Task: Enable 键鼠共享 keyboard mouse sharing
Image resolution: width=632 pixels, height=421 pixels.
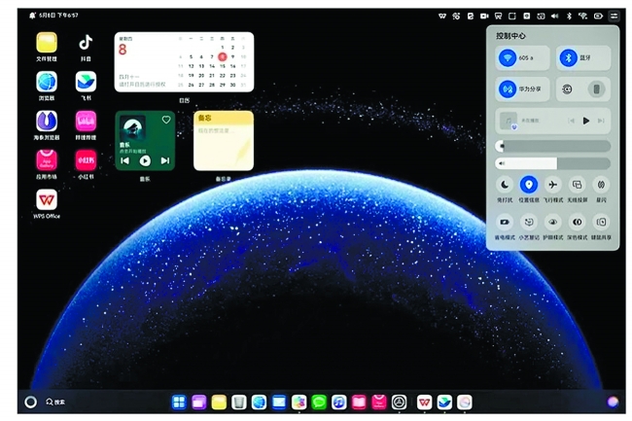Action: (x=601, y=222)
